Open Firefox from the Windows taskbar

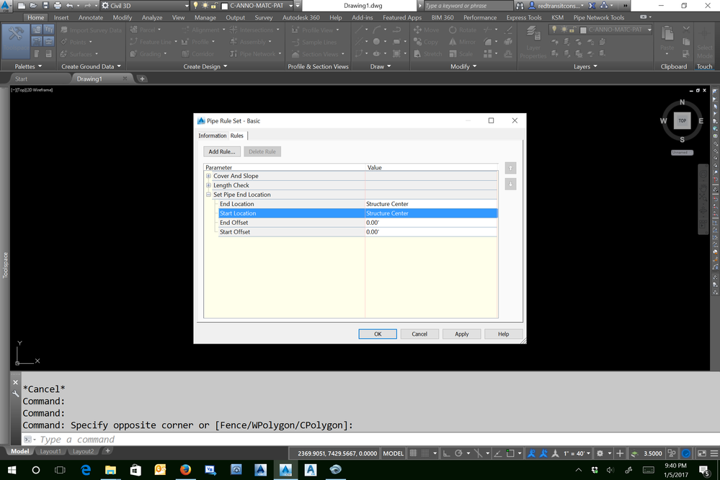[185, 469]
